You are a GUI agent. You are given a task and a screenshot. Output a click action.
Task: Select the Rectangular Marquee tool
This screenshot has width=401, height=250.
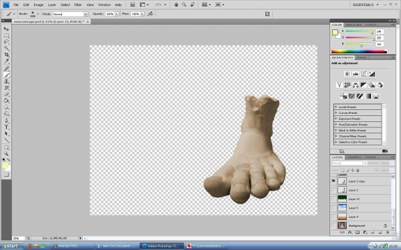(7, 35)
